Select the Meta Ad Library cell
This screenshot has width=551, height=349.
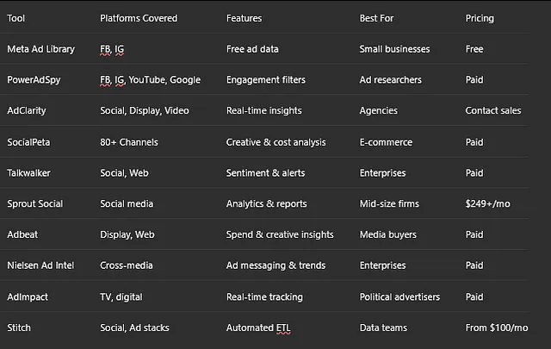pyautogui.click(x=41, y=49)
